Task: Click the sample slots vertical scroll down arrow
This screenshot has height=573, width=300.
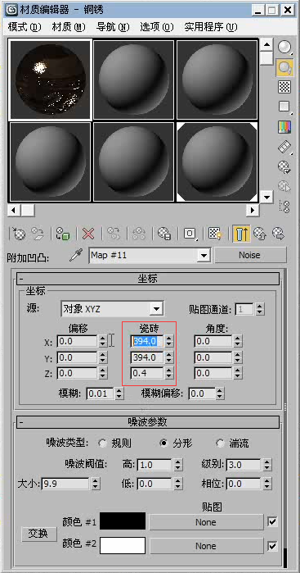Action: (x=267, y=198)
